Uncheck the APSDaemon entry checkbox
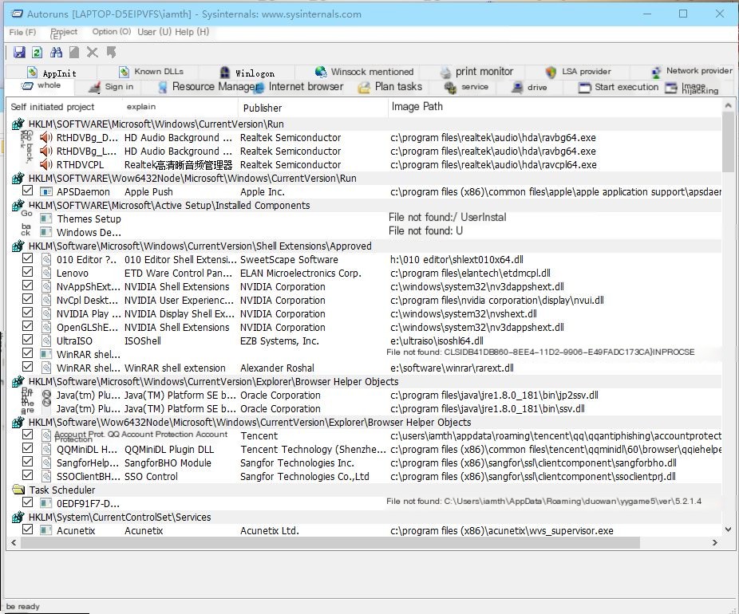Screen dimensions: 739x614 pos(27,191)
